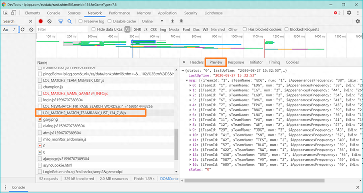
Task: Open network search with the magnifier icon
Action: 69,21
